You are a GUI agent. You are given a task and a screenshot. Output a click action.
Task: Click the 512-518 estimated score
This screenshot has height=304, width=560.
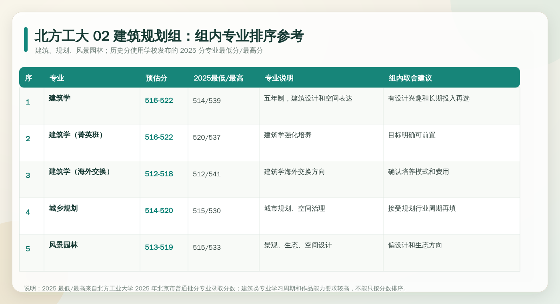pos(159,174)
